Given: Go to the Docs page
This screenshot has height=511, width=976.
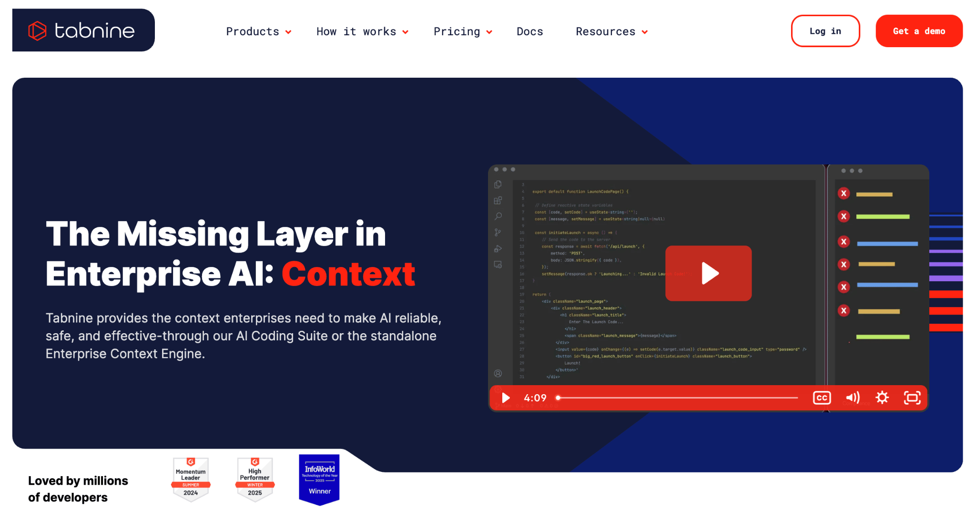Looking at the screenshot, I should 530,31.
